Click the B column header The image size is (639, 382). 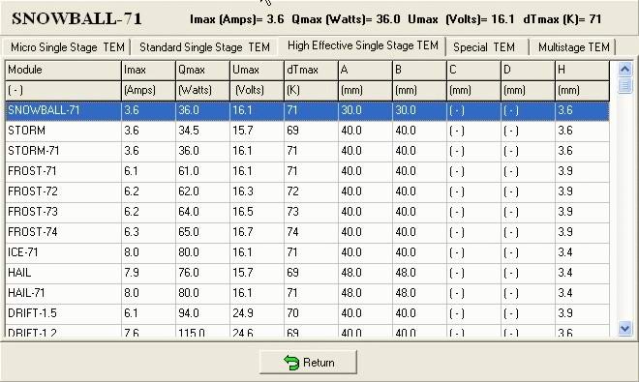(419, 70)
